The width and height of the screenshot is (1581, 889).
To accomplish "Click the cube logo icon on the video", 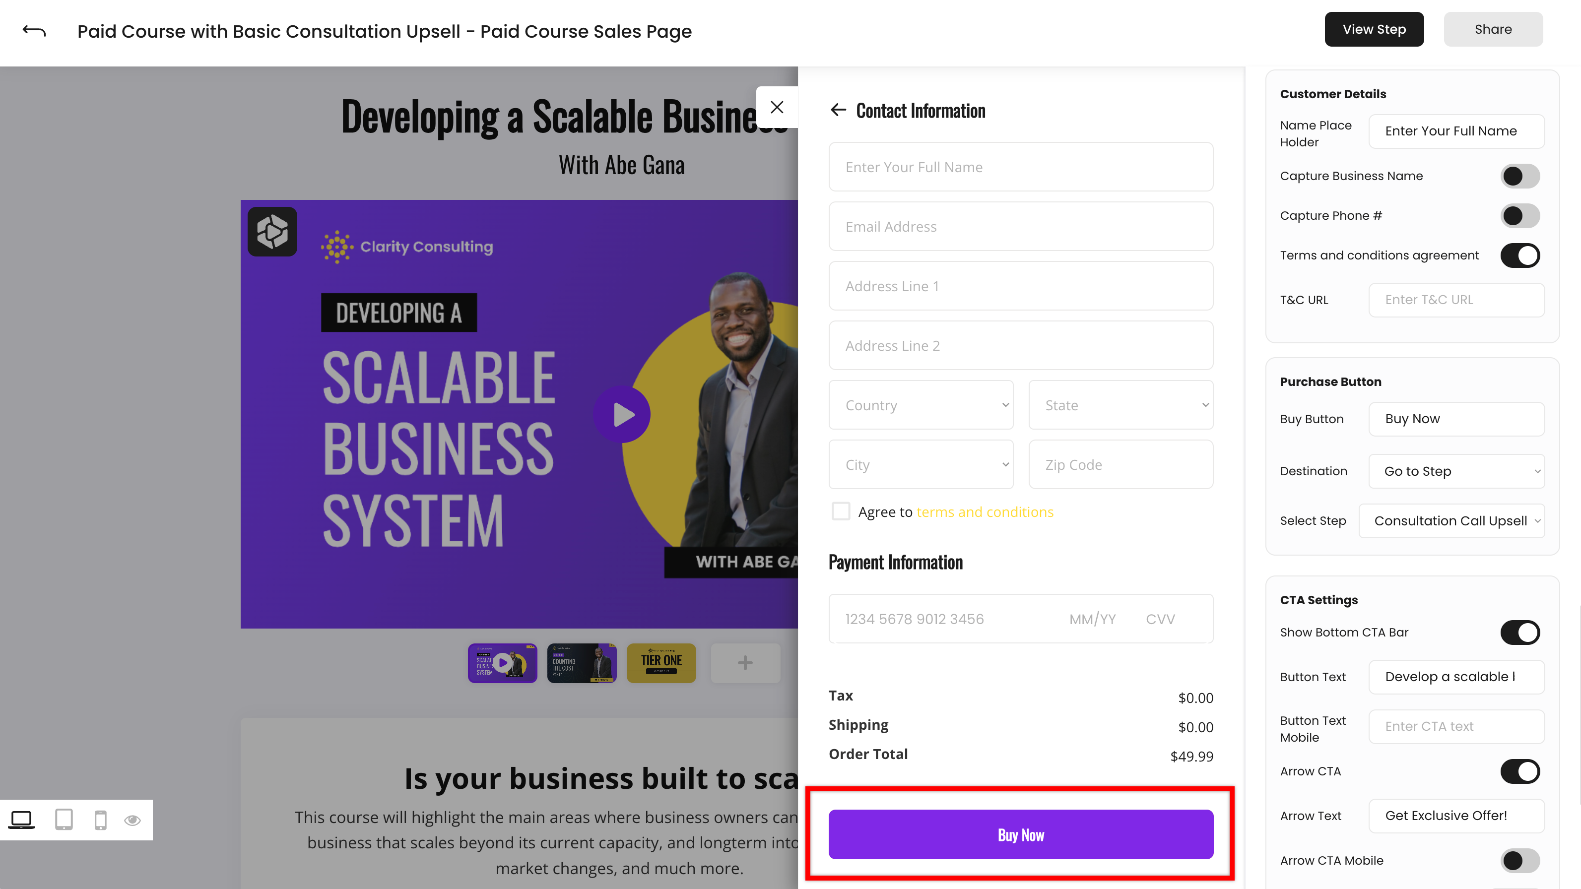I will [272, 232].
